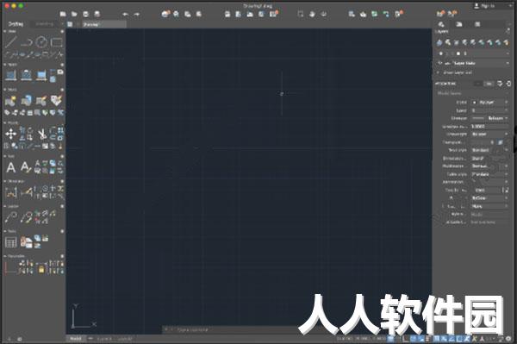Viewport: 517px width, 344px height.
Task: Click Sign In at top right
Action: [484, 6]
